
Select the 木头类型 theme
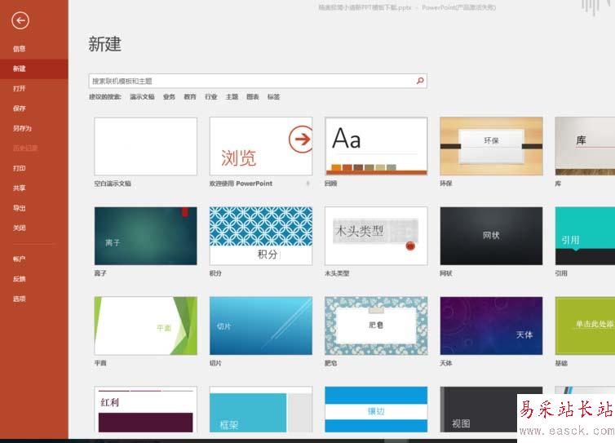[x=376, y=236]
